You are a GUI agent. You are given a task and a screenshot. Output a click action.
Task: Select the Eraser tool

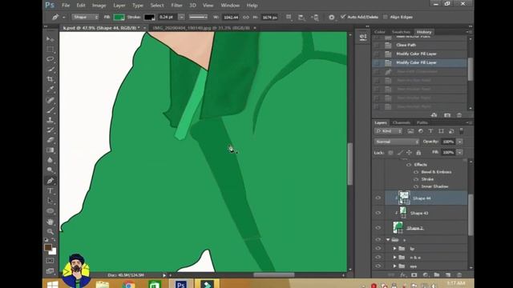(x=50, y=140)
